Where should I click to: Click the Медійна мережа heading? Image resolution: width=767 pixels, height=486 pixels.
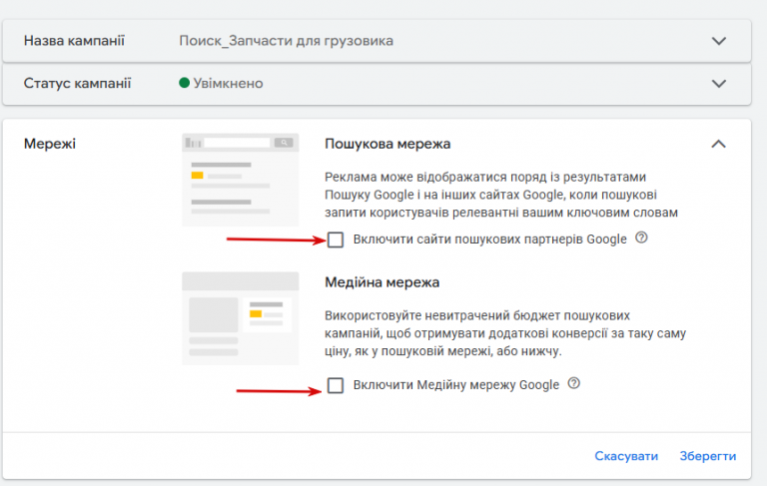pos(383,282)
